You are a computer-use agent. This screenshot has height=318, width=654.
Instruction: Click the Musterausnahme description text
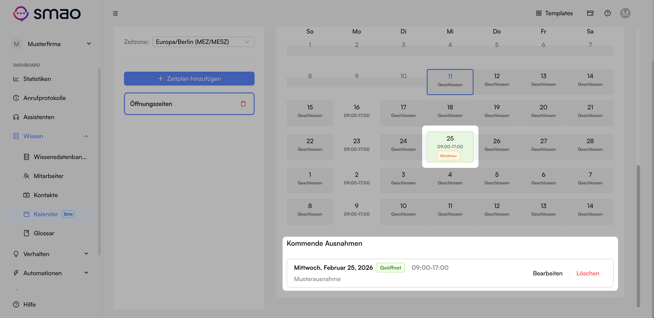point(317,279)
